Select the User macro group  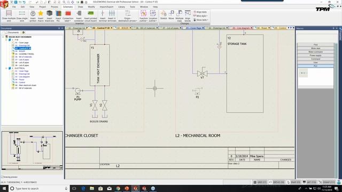[x=315, y=62]
